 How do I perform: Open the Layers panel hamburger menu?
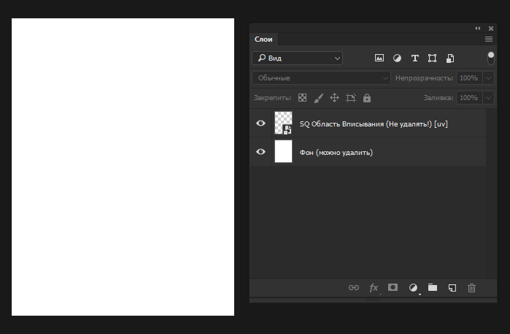point(489,39)
